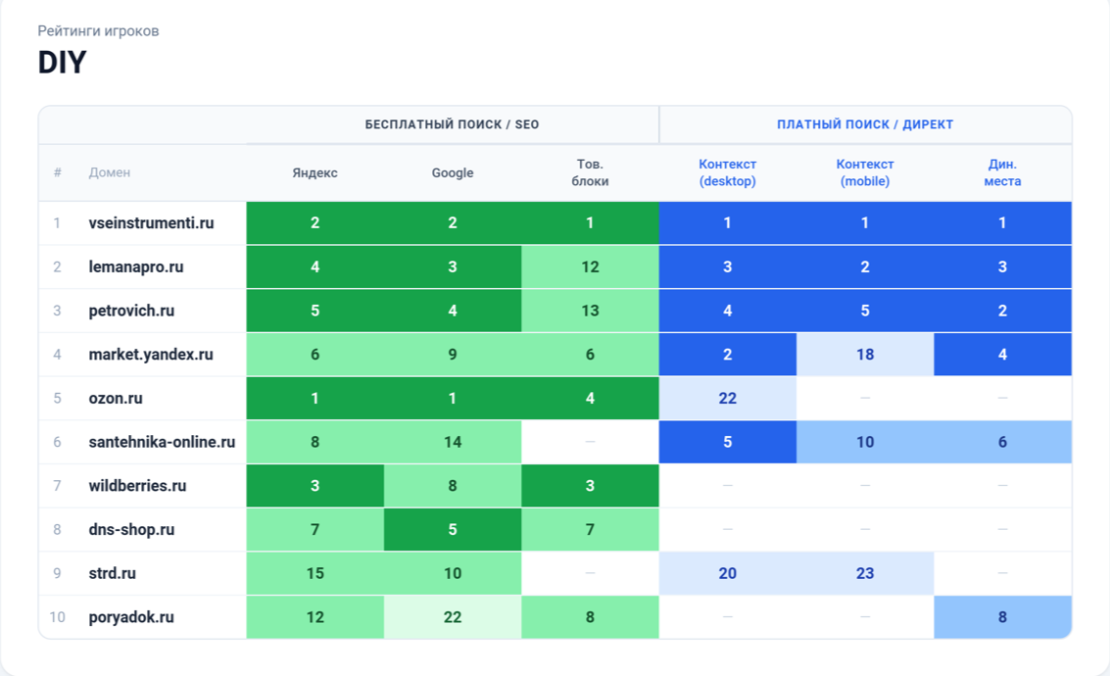Select the 'БЕСПЛАТНЫЙ ПОИСК / SEO' group header
The width and height of the screenshot is (1110, 676).
[452, 124]
